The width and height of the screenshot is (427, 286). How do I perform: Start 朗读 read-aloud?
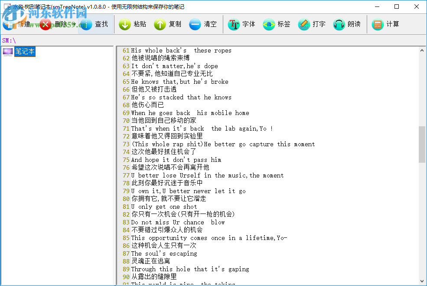tap(347, 24)
